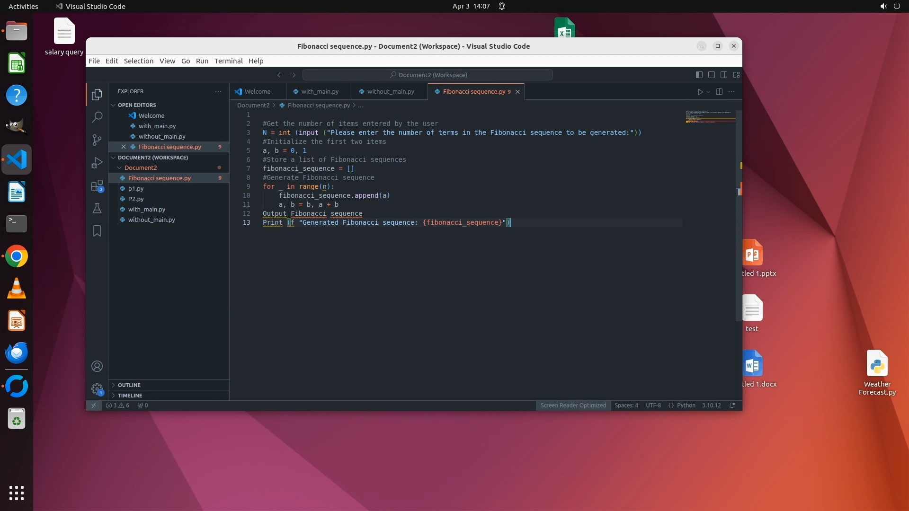Open Run and Debug view
The width and height of the screenshot is (909, 511).
coord(97,163)
